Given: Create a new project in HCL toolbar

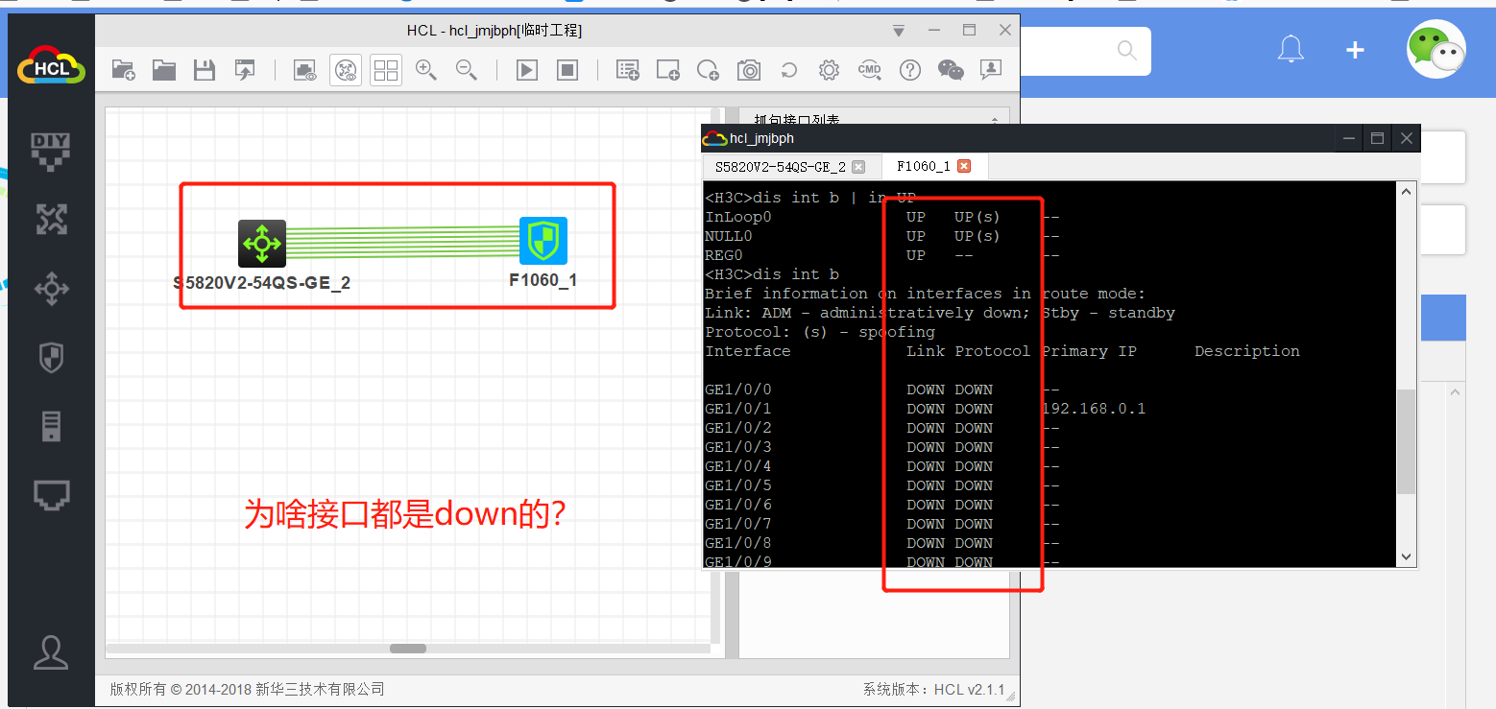Looking at the screenshot, I should coord(123,69).
